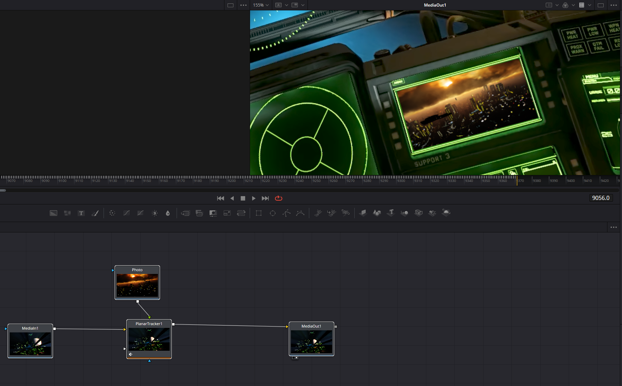Image resolution: width=622 pixels, height=386 pixels.
Task: Add a pMerge particle node
Action: coord(332,213)
